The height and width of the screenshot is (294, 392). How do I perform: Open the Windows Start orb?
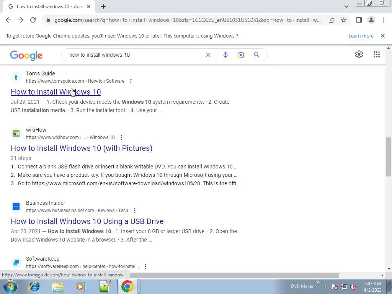pos(10,286)
